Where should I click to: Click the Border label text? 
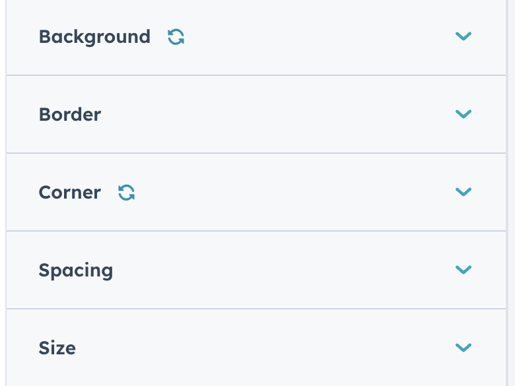(70, 115)
